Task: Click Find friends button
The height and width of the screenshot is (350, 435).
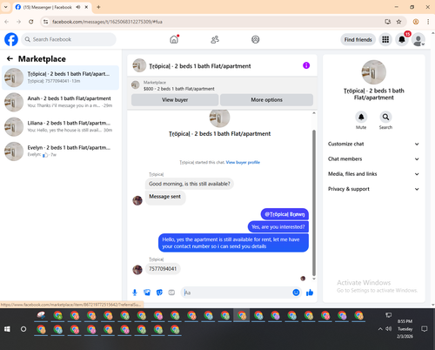Action: pyautogui.click(x=358, y=39)
